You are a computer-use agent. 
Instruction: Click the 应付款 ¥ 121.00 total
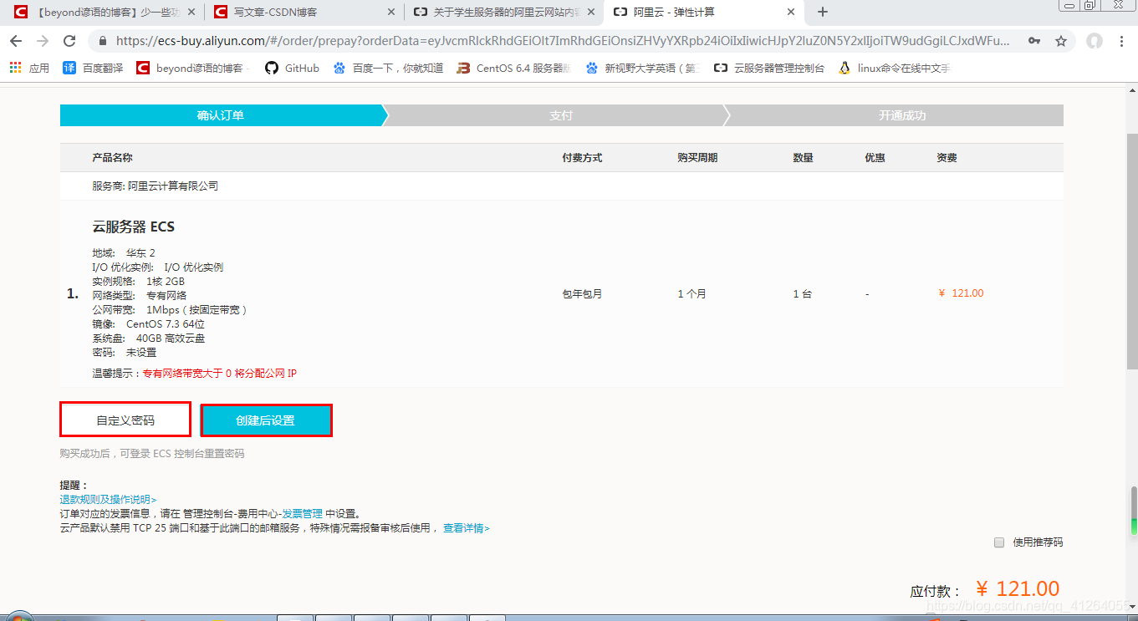point(985,589)
